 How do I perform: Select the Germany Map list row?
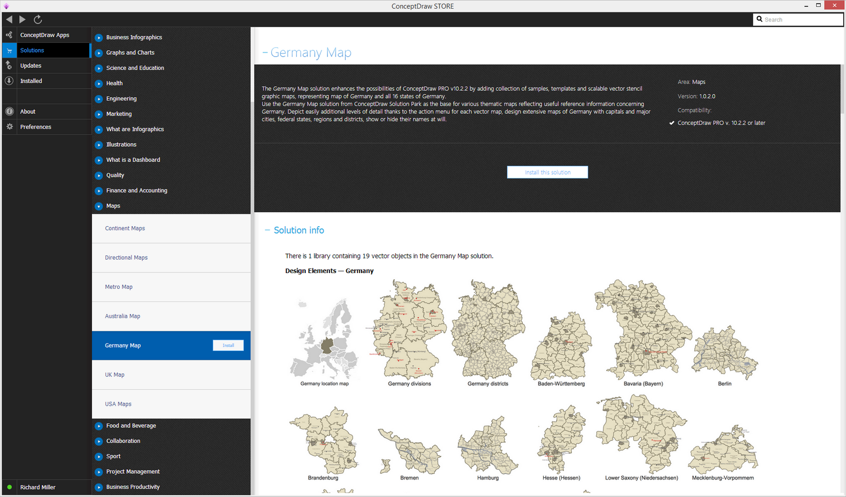pyautogui.click(x=171, y=345)
